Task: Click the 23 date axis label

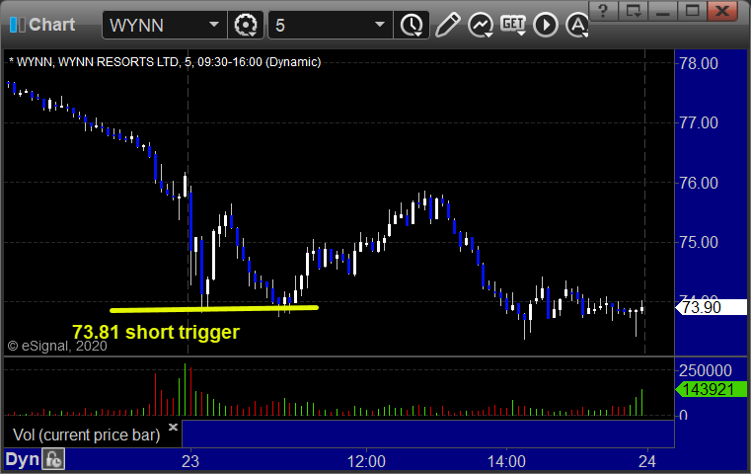Action: coord(190,461)
